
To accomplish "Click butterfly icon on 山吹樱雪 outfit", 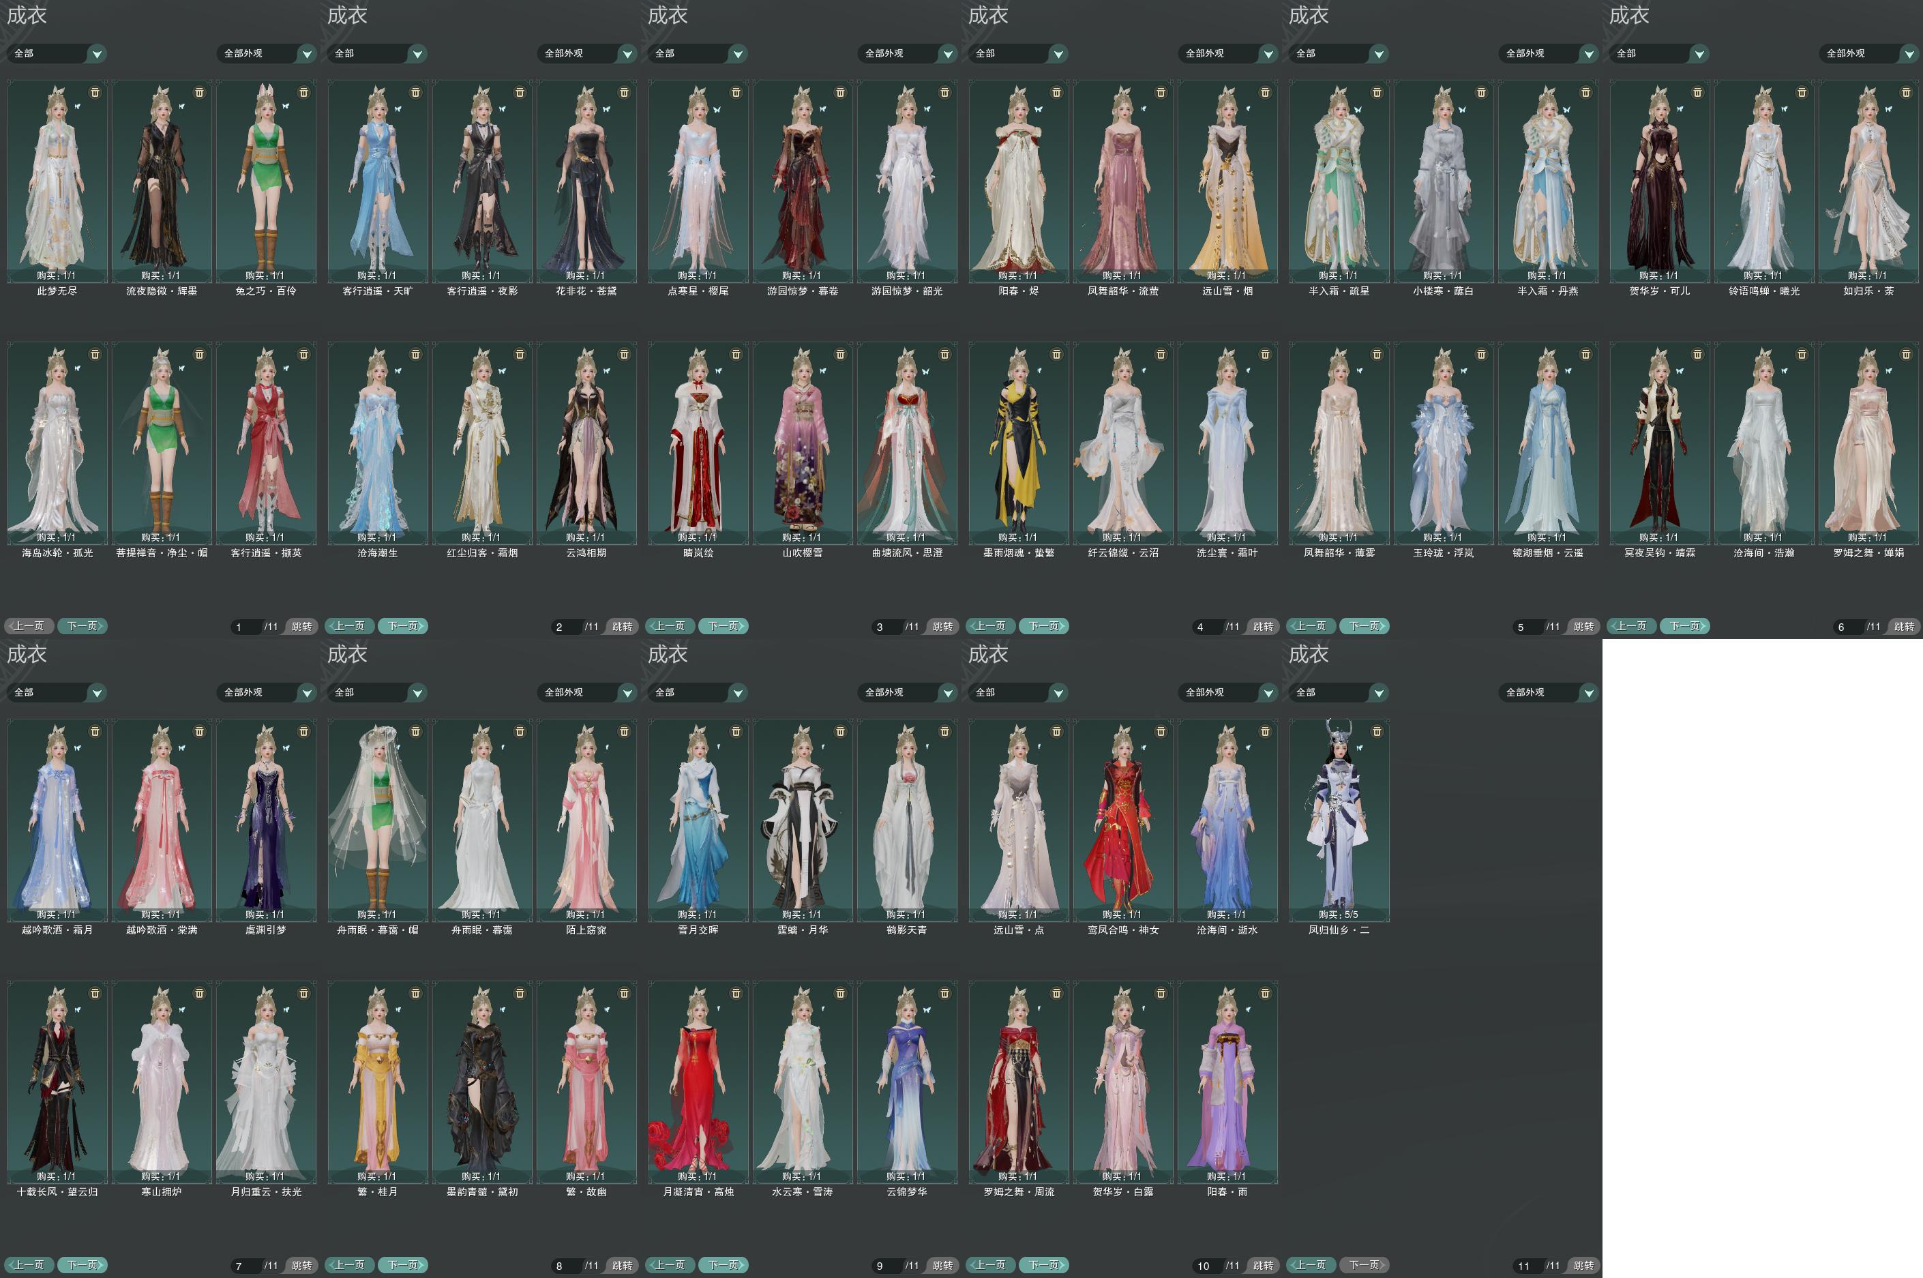I will [x=822, y=371].
